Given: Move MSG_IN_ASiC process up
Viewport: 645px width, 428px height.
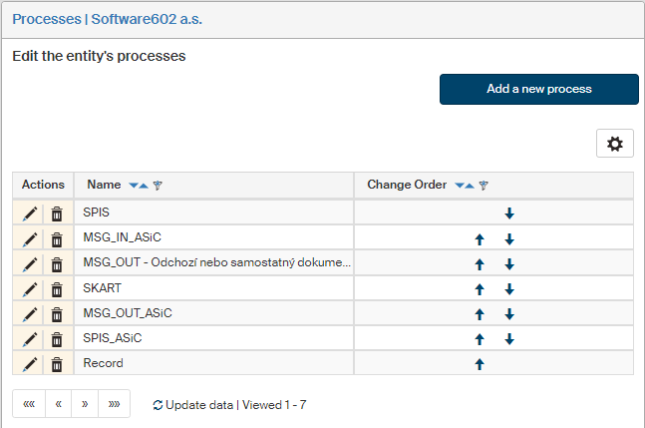Looking at the screenshot, I should pos(480,239).
